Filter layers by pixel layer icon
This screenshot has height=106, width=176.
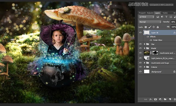(158, 17)
